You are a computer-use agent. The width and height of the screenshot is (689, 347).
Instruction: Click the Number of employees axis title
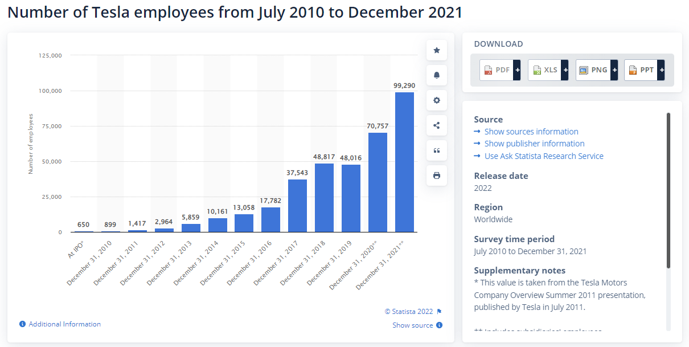click(31, 144)
